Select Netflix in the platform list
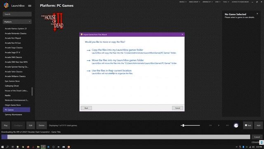 (x=8, y=96)
